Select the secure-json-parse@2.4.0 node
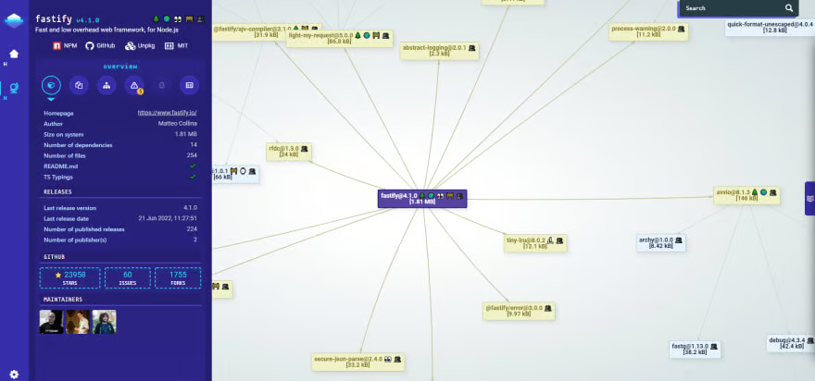The image size is (815, 381). (x=357, y=362)
